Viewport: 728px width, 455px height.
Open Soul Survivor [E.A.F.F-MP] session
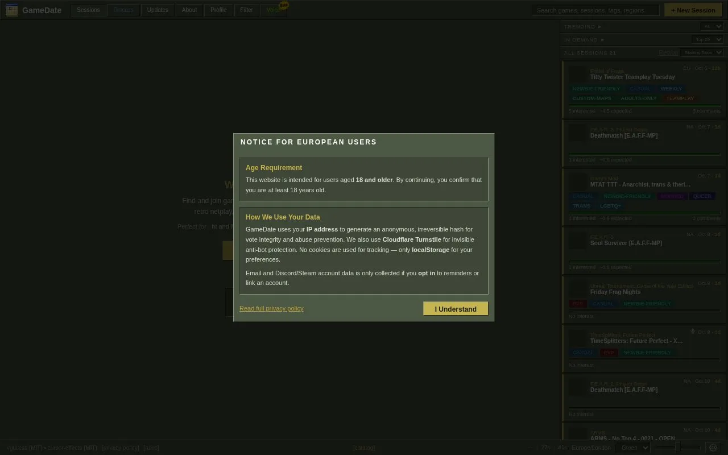(626, 243)
